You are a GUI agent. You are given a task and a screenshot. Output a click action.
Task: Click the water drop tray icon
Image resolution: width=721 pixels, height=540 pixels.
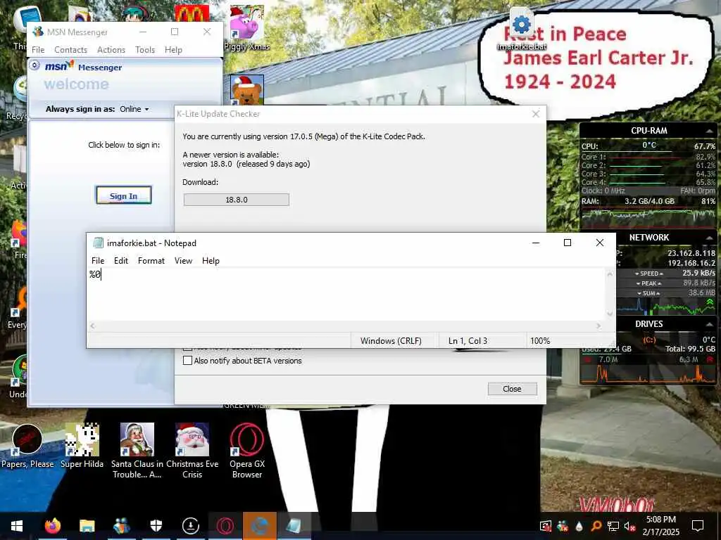(x=579, y=526)
